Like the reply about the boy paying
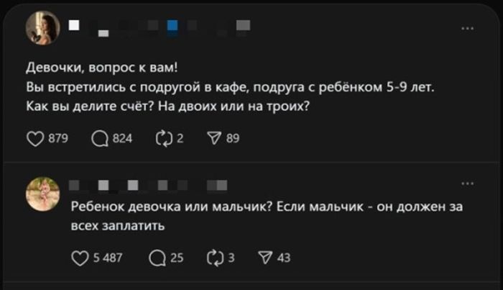The height and width of the screenshot is (290, 503). tap(81, 258)
